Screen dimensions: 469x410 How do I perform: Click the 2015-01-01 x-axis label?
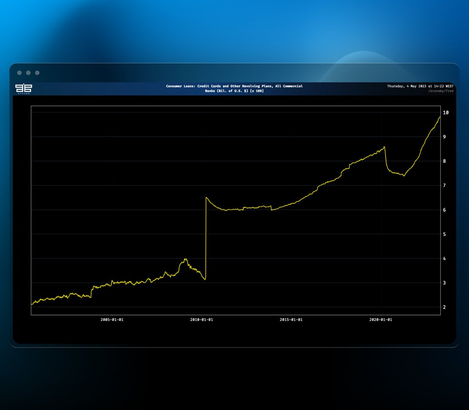click(291, 320)
